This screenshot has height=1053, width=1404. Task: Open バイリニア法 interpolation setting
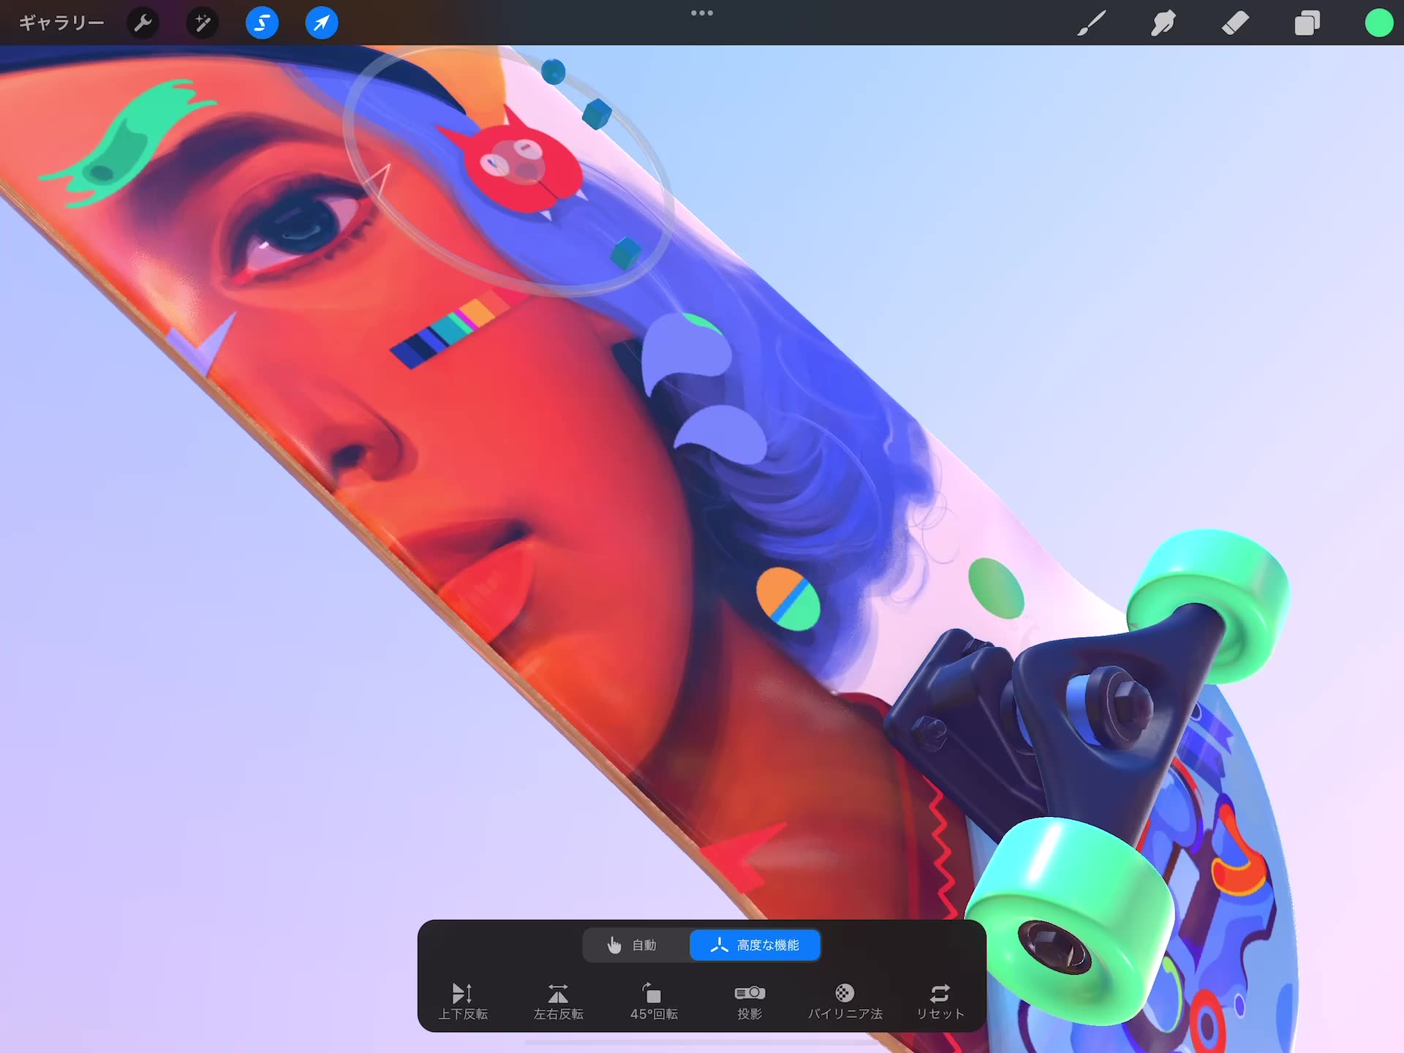point(845,1002)
